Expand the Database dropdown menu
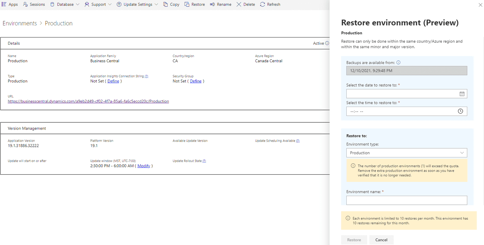 point(65,5)
